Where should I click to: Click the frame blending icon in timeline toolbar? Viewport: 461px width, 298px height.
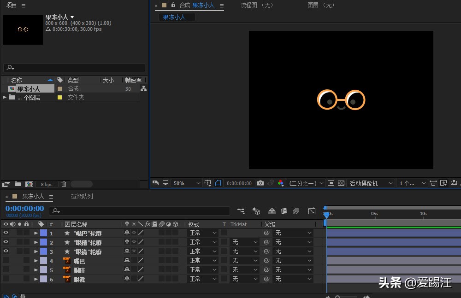coord(284,211)
